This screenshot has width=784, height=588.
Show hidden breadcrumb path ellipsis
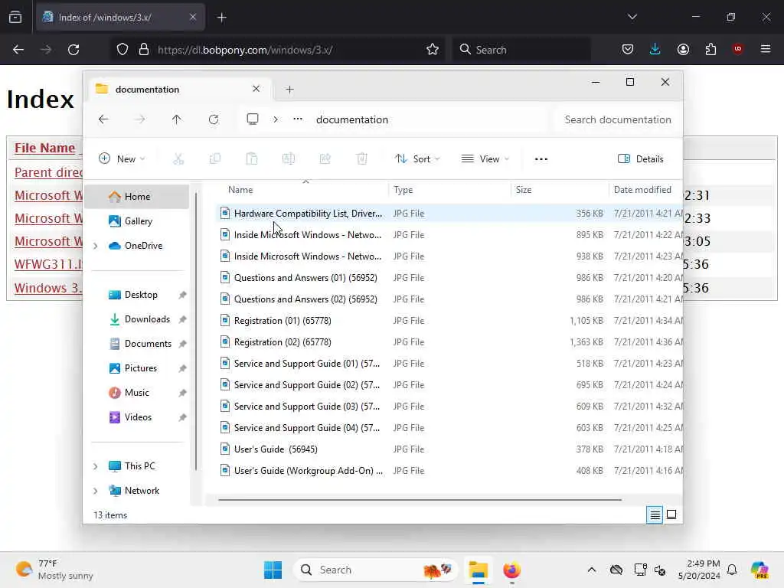tap(298, 119)
